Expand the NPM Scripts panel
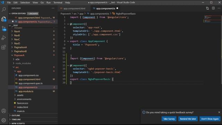 33,124
